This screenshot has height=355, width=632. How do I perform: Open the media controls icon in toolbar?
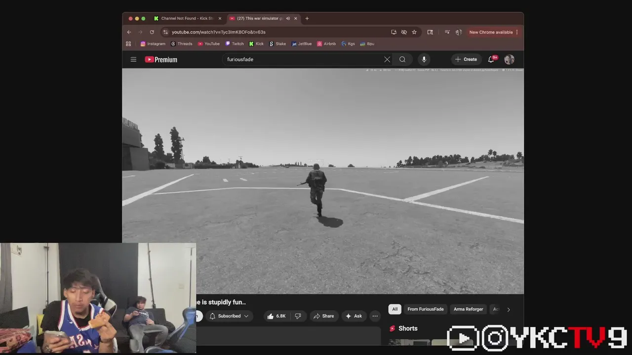click(447, 32)
